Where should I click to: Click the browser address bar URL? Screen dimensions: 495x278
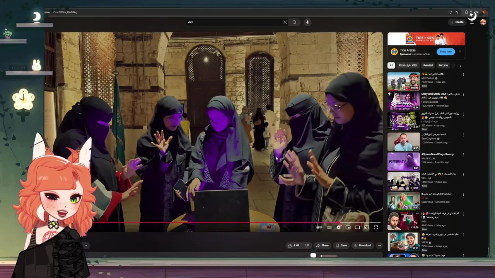tap(61, 12)
